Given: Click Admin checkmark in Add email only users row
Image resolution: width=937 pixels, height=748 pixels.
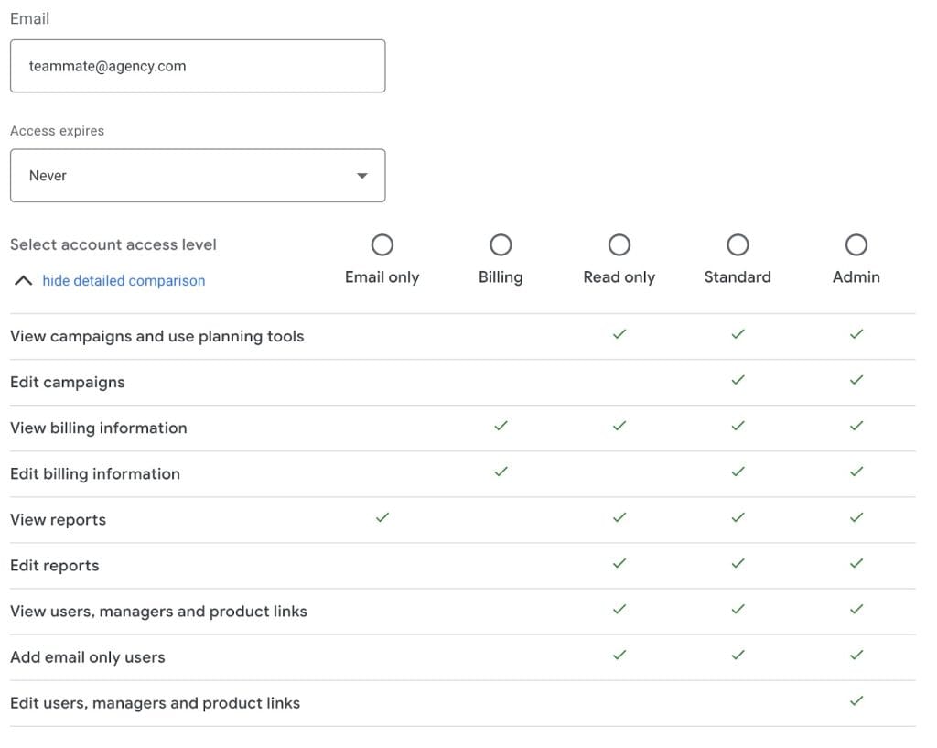Looking at the screenshot, I should (x=856, y=655).
